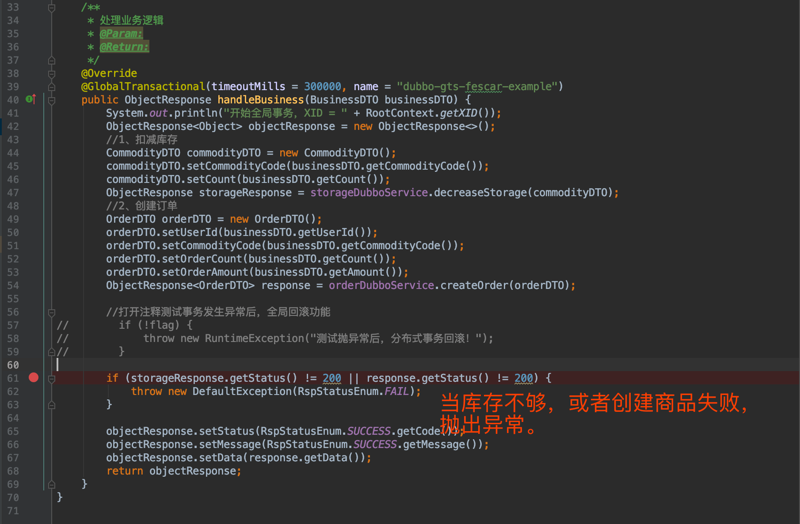Click DefaultException on line 62

click(x=242, y=391)
